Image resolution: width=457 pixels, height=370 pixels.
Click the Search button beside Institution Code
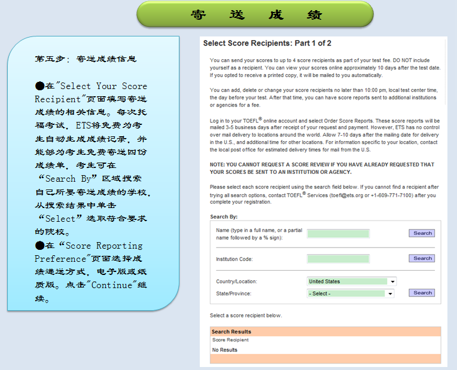(x=422, y=258)
